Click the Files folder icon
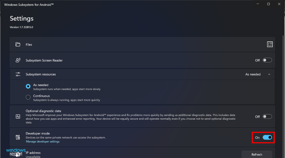The image size is (285, 158). [x=18, y=45]
